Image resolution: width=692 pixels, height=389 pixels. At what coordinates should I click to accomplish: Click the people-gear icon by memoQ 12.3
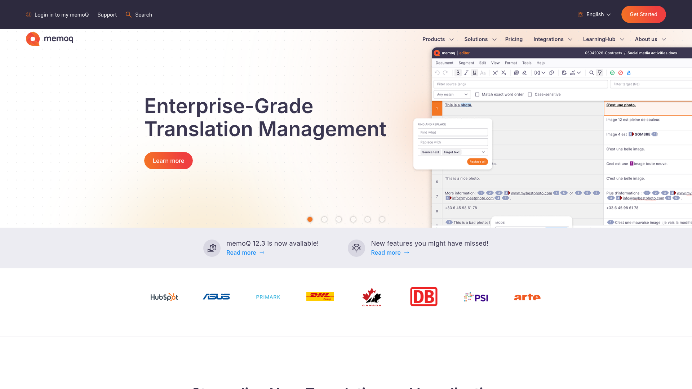(x=212, y=248)
